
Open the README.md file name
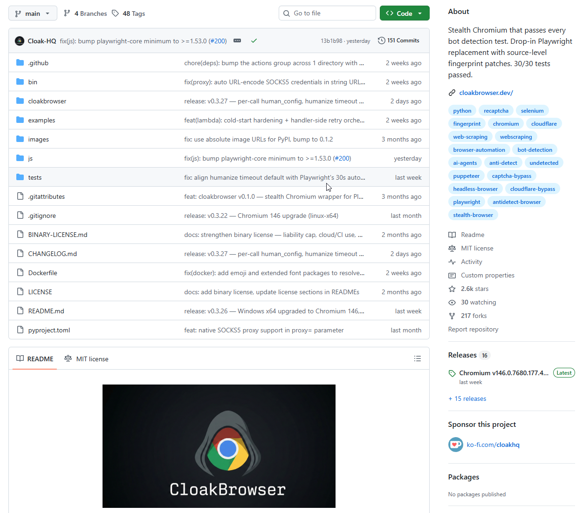46,311
